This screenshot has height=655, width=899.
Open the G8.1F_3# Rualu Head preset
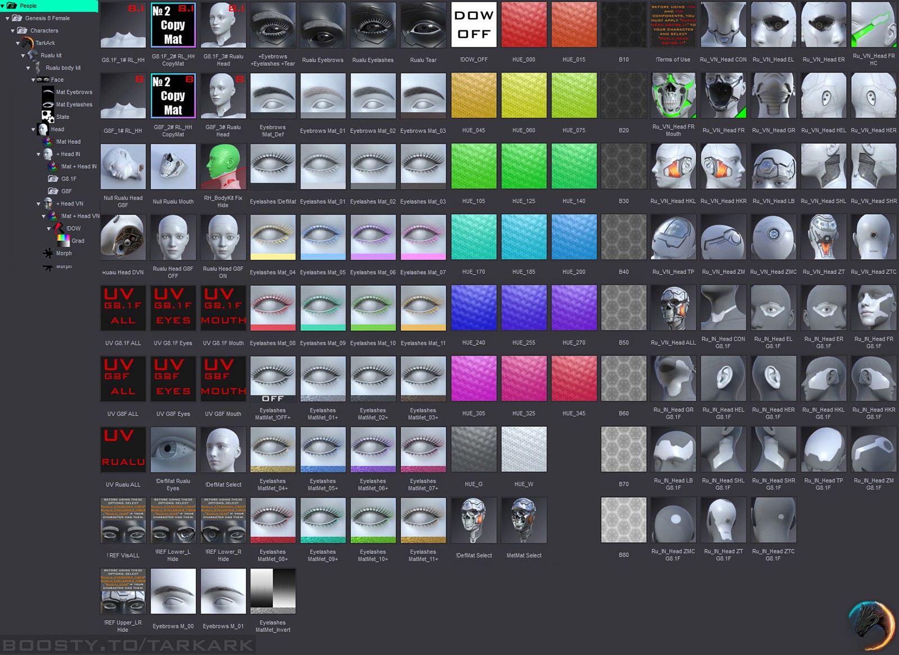[x=223, y=25]
